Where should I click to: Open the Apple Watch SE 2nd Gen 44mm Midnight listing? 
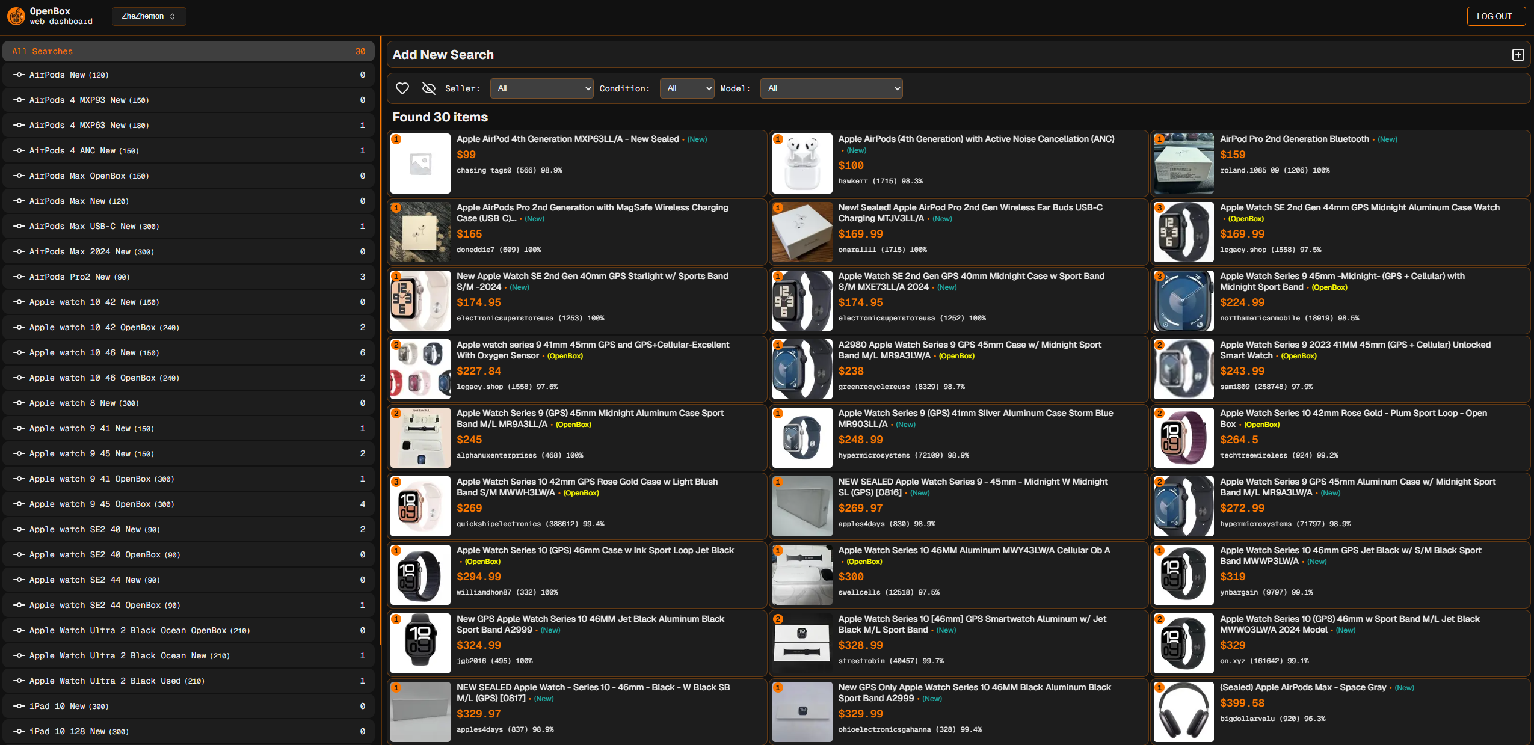tap(1360, 207)
